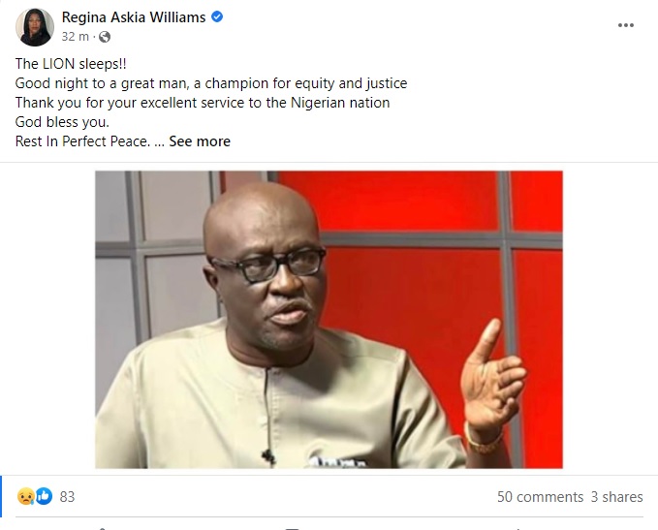Click the partially visible comment button icon
Viewport: 658px width, 530px height.
293,528
